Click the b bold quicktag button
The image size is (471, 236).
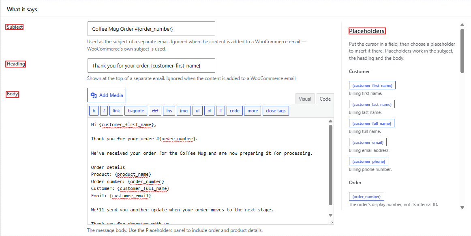coord(94,111)
